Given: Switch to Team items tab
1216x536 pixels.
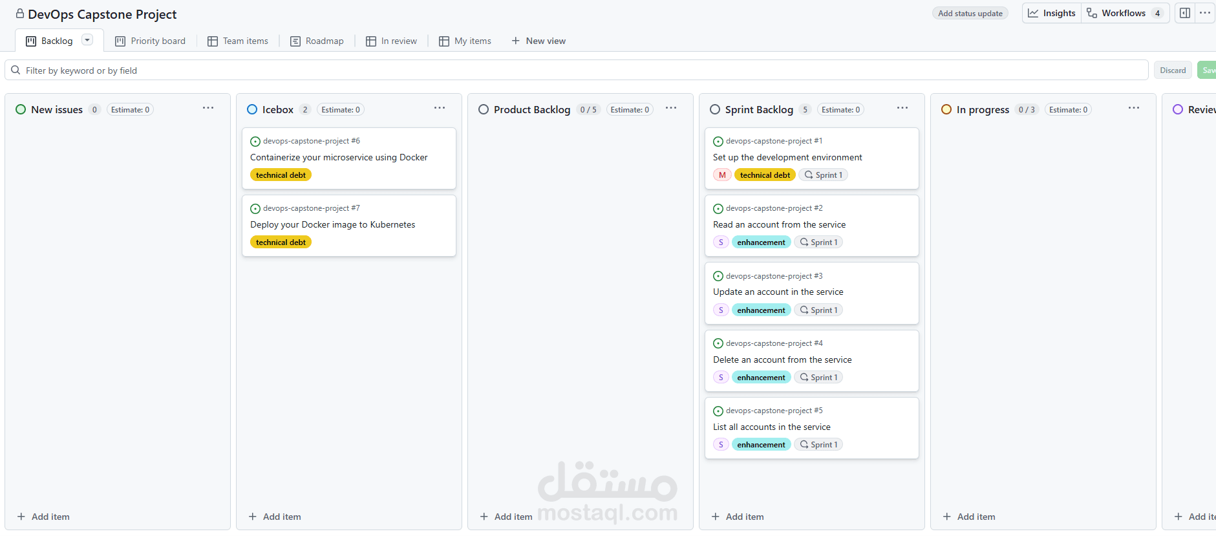Looking at the screenshot, I should [x=238, y=41].
